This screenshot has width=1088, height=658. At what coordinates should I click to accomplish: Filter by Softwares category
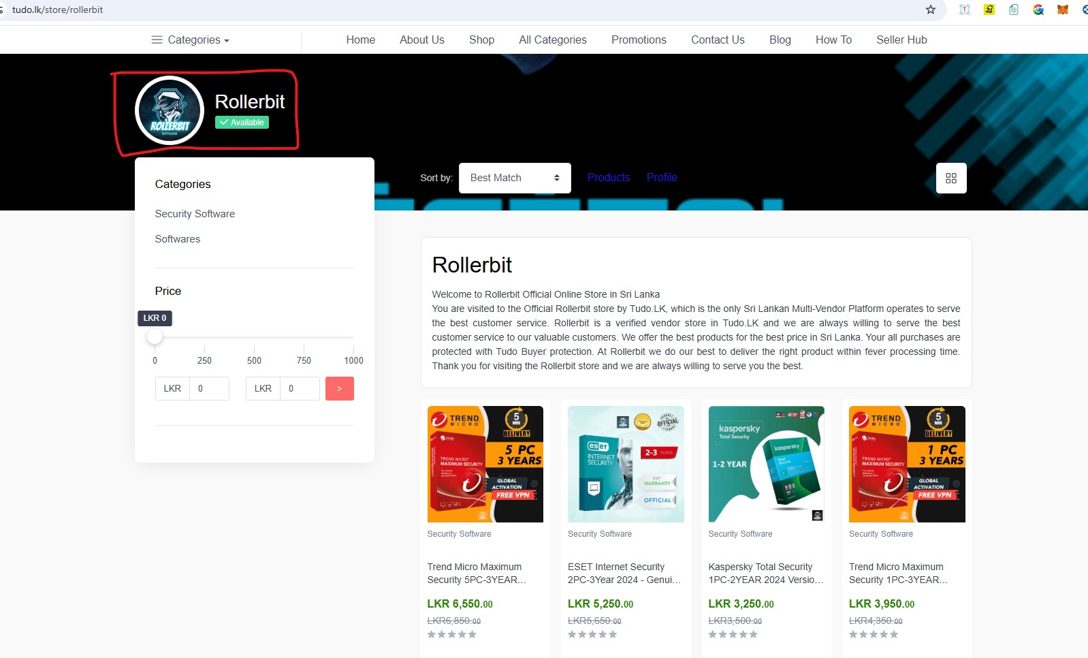pos(178,239)
